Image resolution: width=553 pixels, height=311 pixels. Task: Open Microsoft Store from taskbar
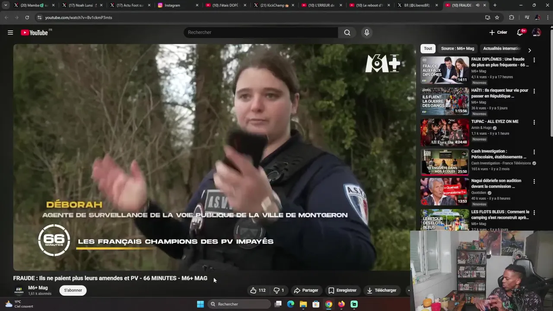coord(316,304)
